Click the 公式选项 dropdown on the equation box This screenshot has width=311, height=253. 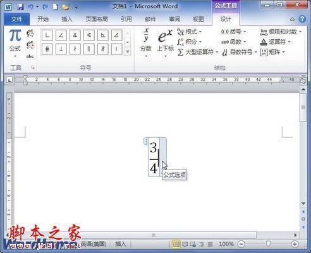163,157
